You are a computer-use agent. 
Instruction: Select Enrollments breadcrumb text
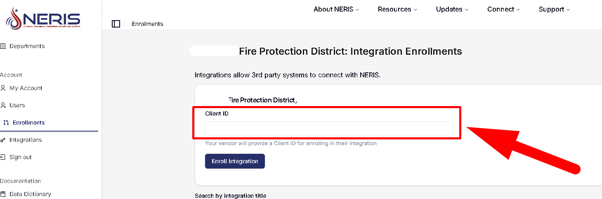coord(147,24)
